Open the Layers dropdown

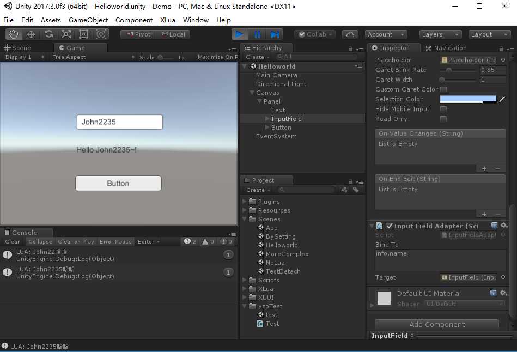(440, 34)
